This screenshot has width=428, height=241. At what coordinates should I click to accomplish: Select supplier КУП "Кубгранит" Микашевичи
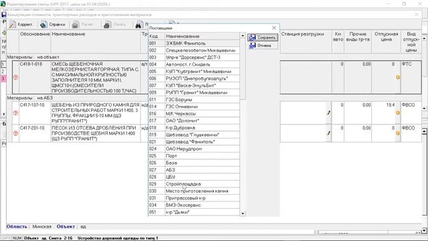click(x=194, y=72)
